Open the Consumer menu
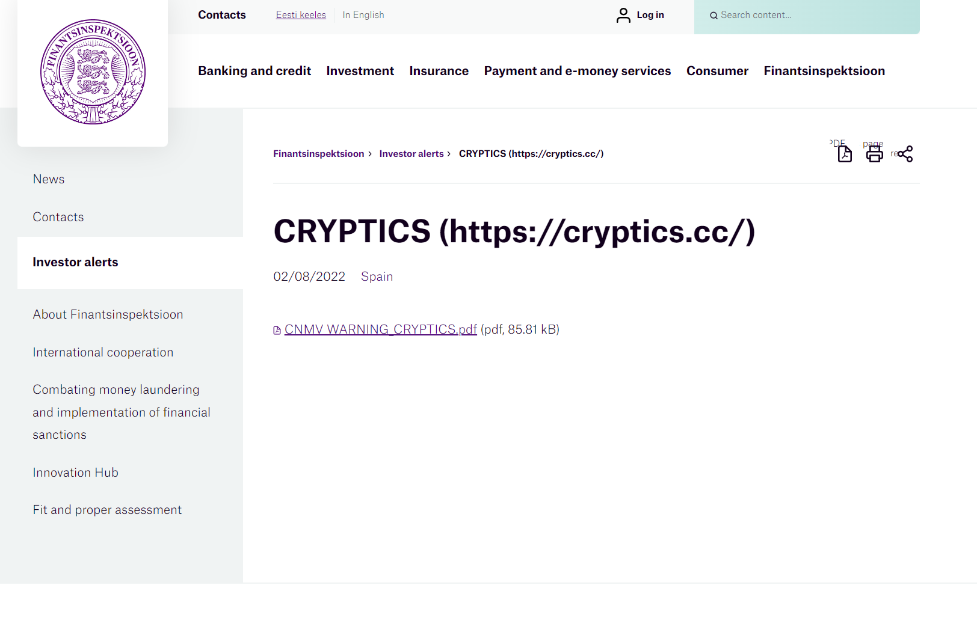 click(717, 71)
